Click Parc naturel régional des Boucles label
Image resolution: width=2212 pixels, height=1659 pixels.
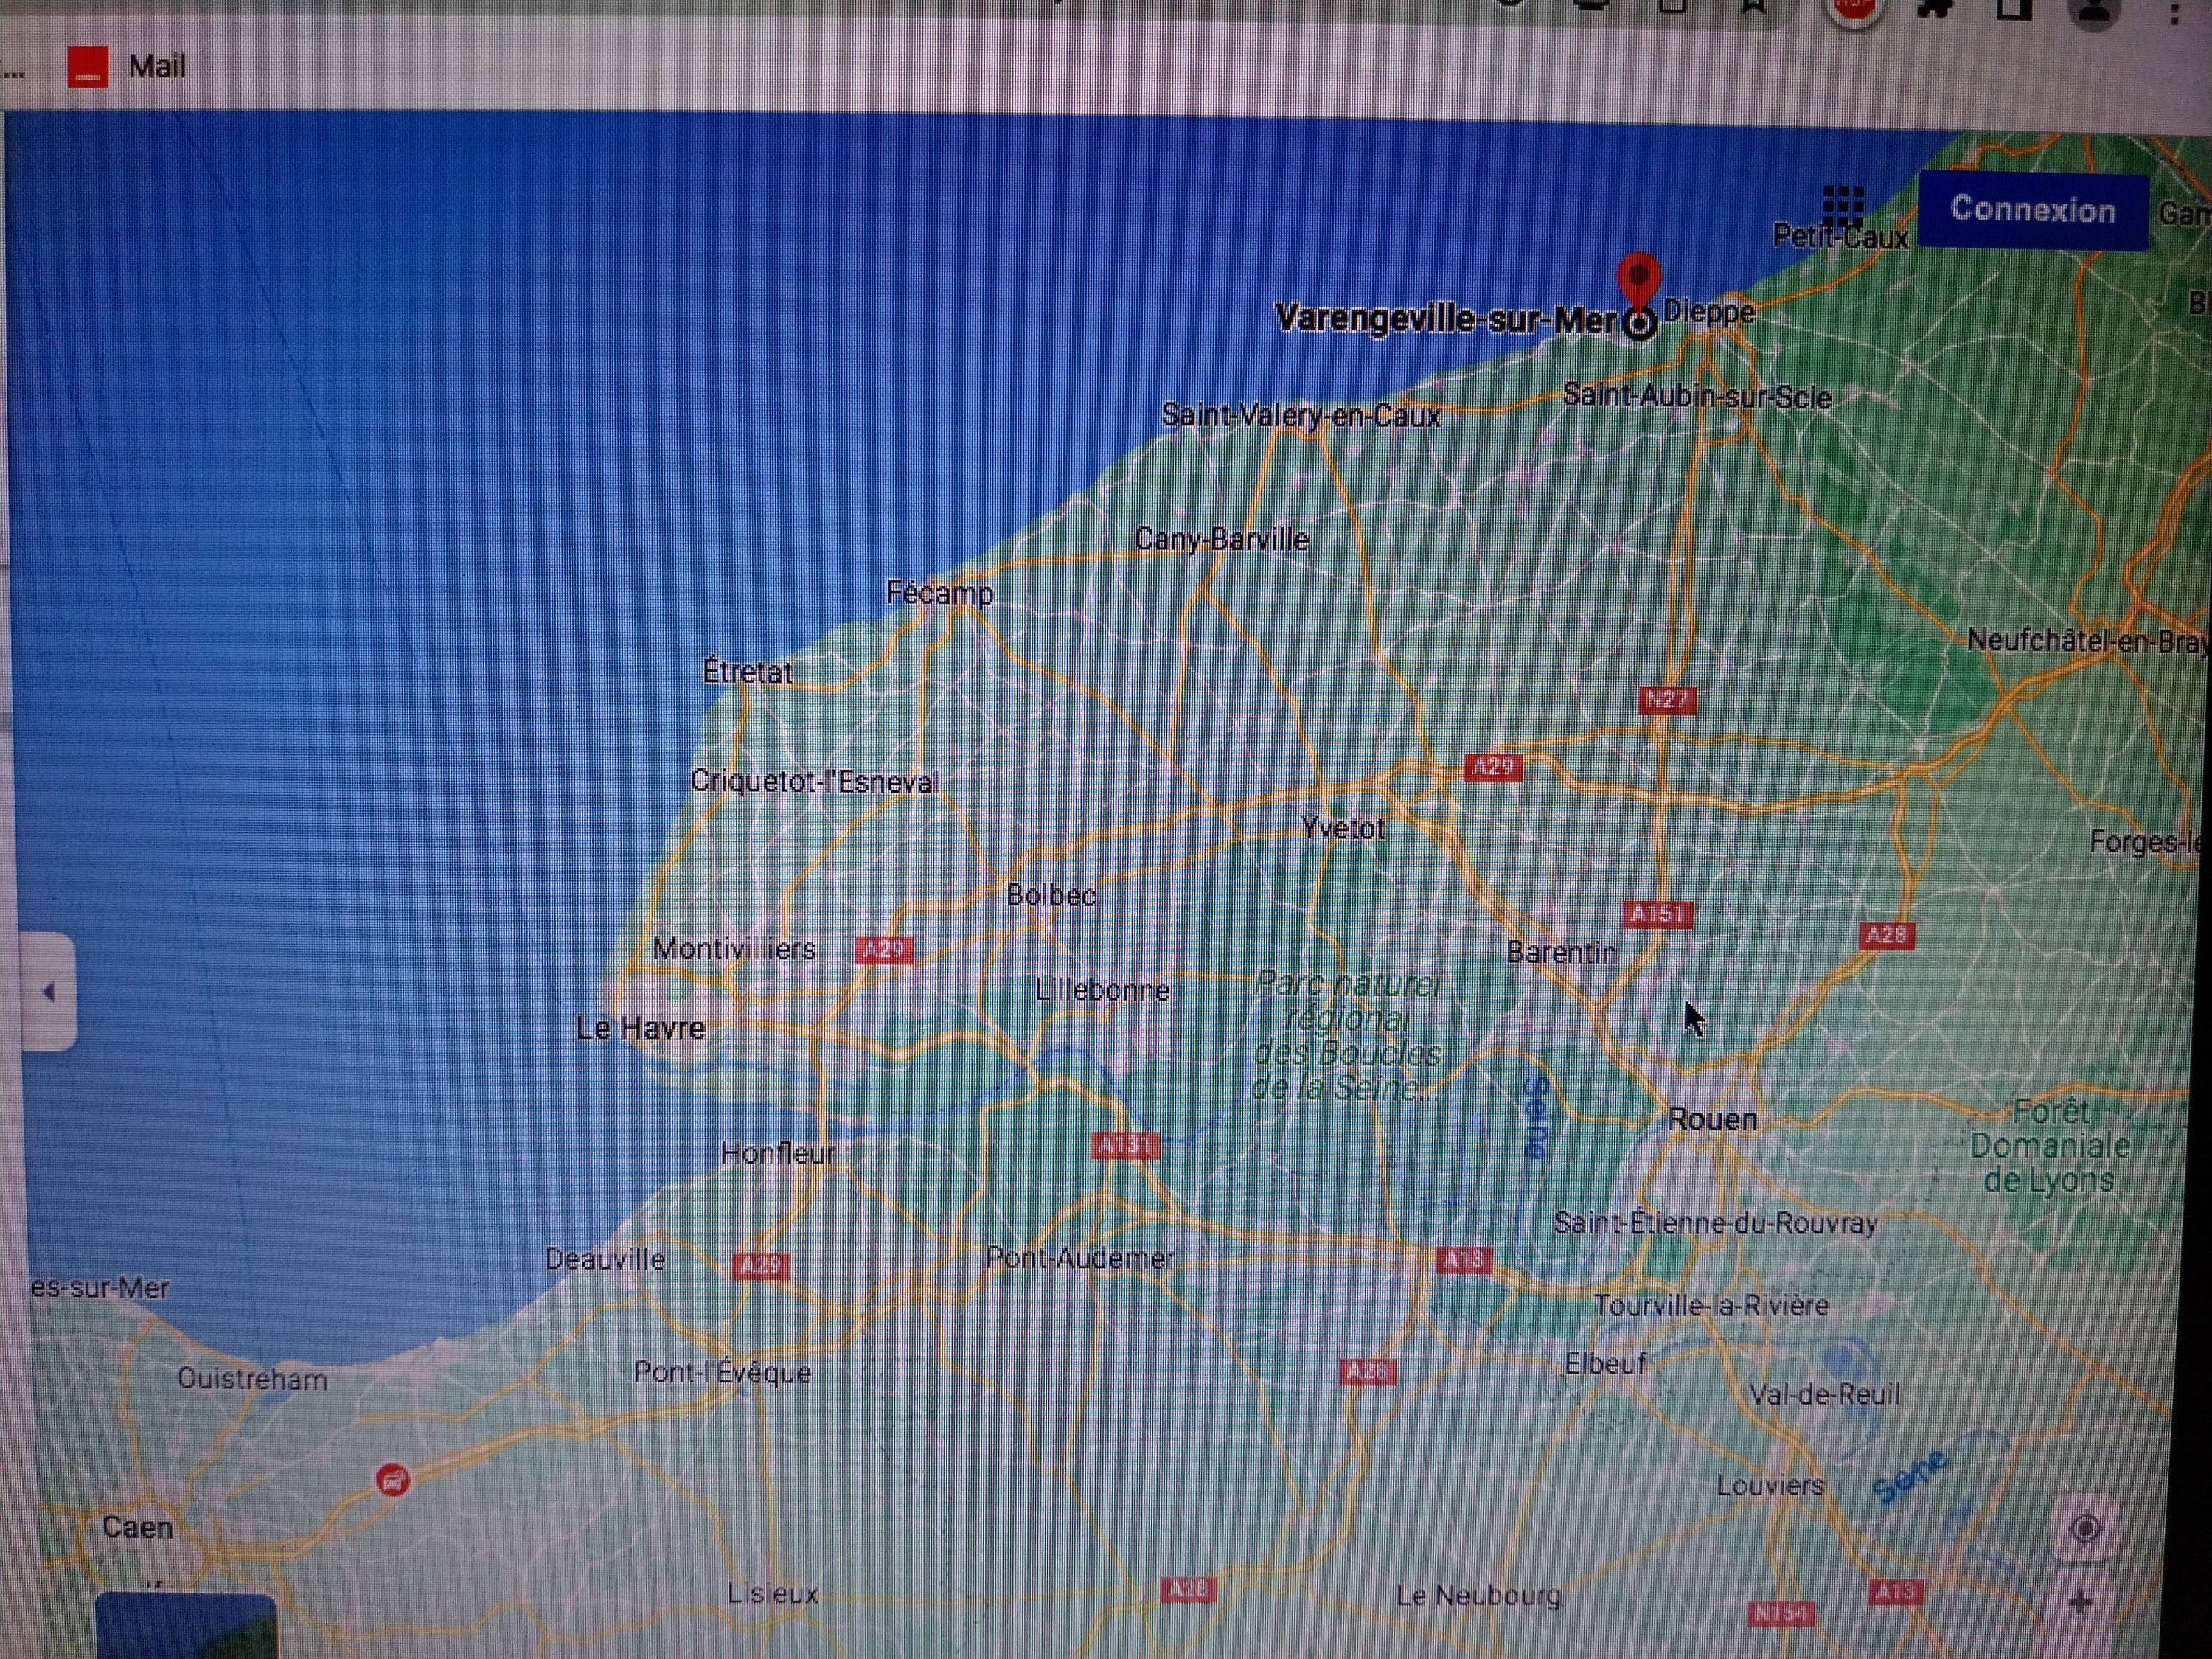point(1346,1036)
